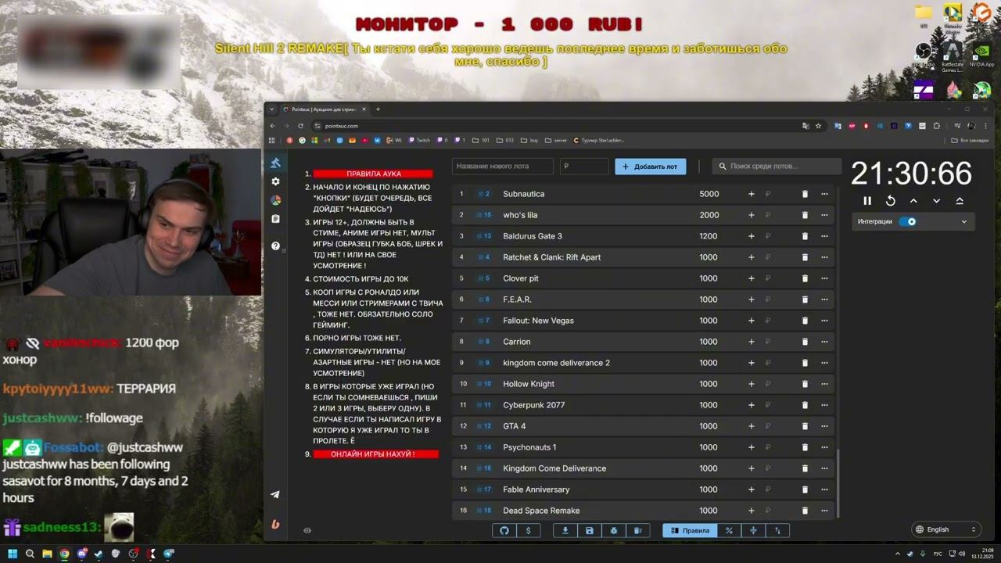Delete the who's lila lot

805,215
